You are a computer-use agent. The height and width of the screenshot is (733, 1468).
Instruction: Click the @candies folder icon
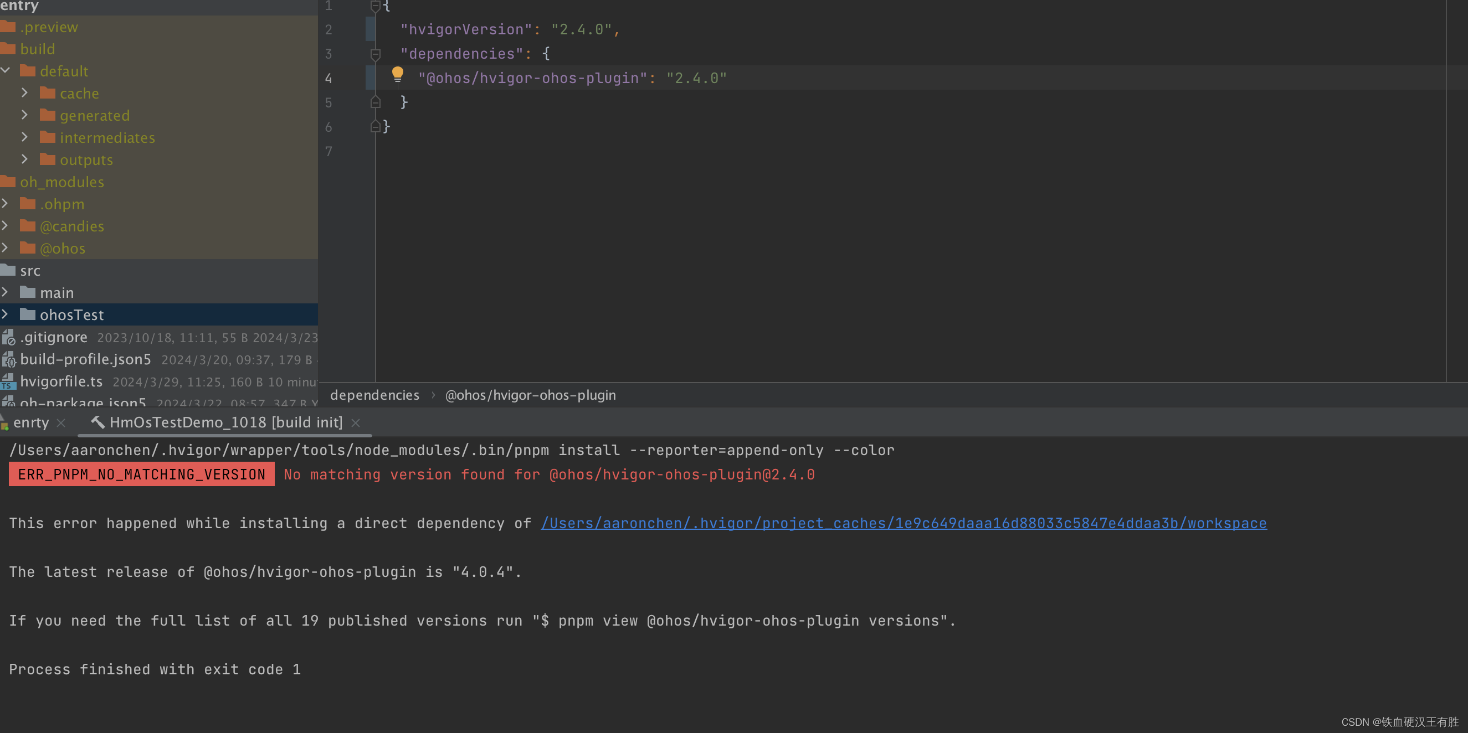(x=27, y=226)
